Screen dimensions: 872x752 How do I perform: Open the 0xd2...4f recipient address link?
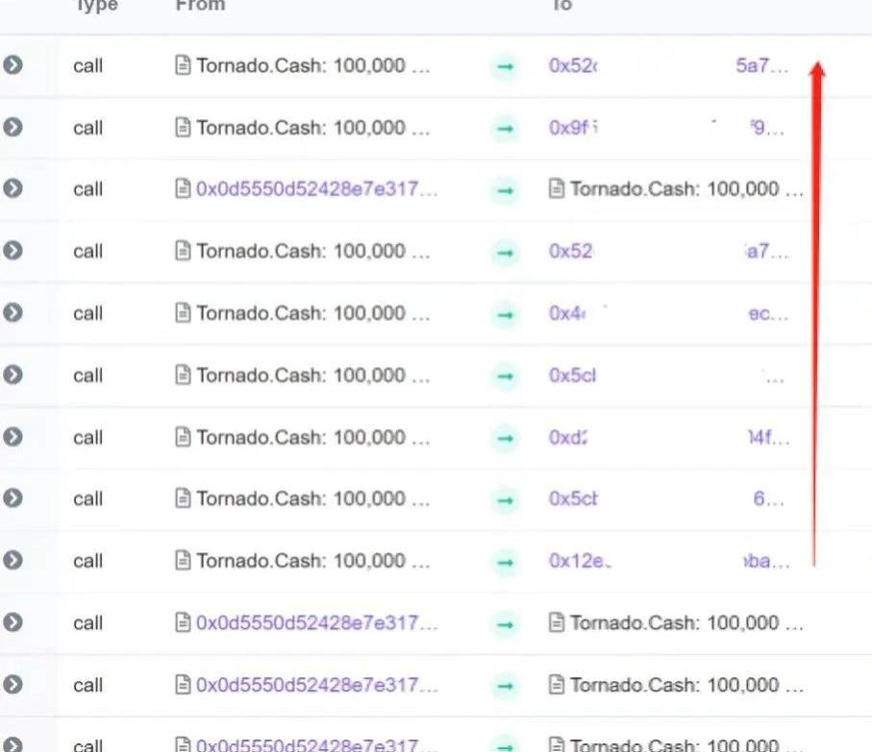point(568,438)
